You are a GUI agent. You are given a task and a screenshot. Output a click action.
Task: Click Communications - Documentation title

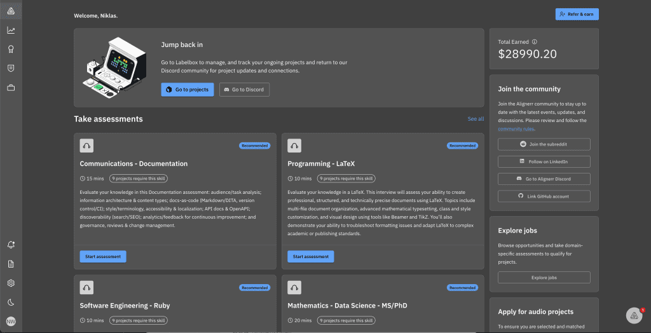(x=134, y=163)
